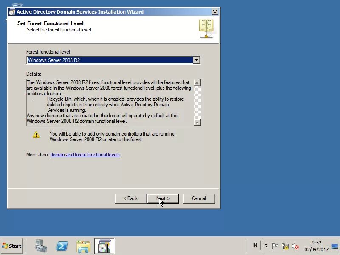This screenshot has height=255, width=340.
Task: Click the book icon in wizard header
Action: click(207, 28)
